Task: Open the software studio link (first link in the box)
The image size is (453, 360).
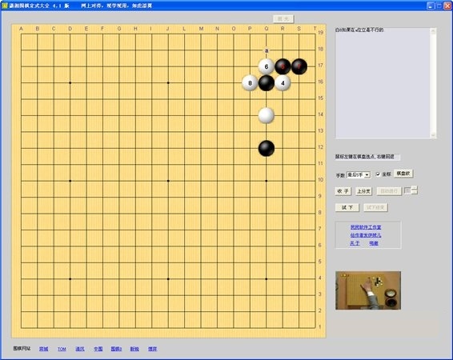Action: (x=366, y=227)
